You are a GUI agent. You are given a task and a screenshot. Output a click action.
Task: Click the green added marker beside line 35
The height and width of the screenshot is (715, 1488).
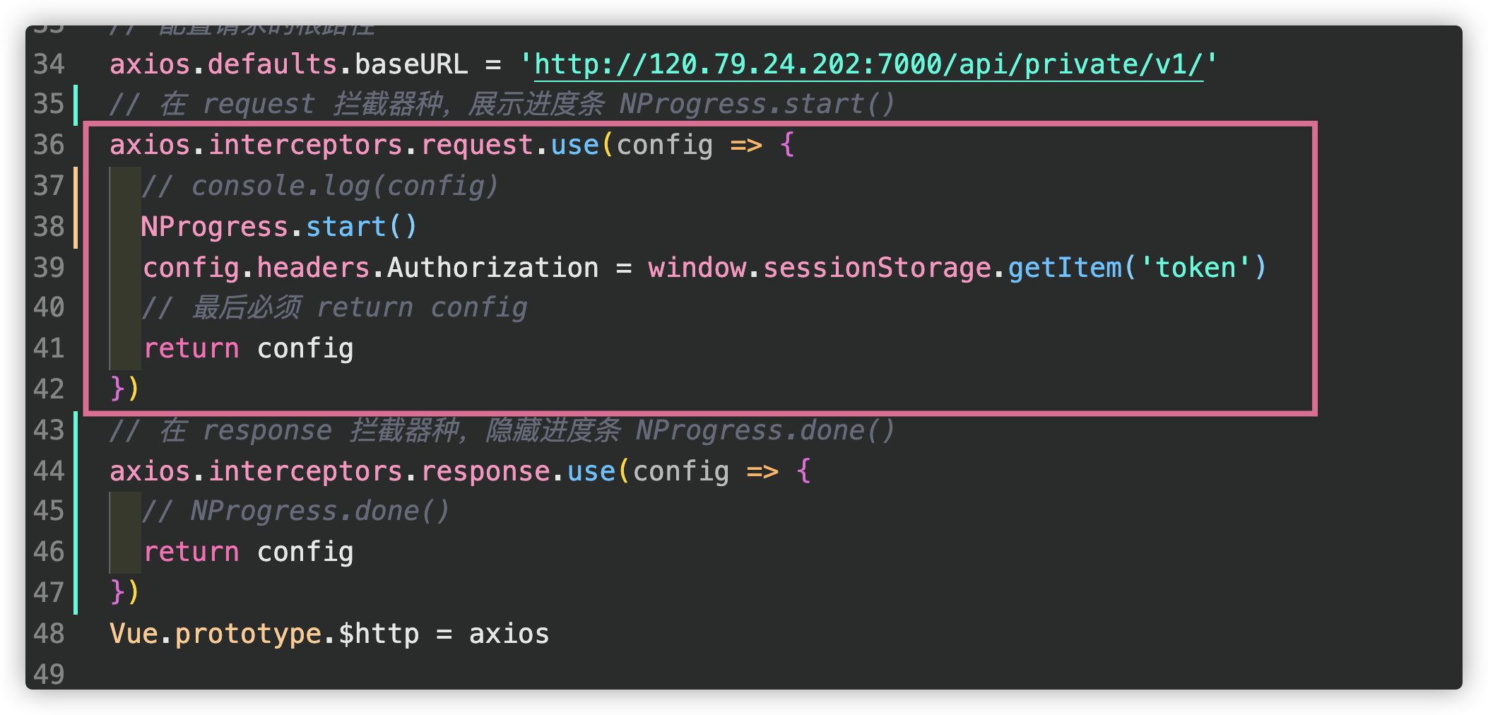pos(76,105)
